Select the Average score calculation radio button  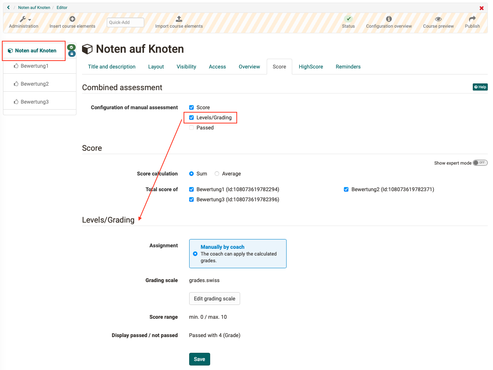217,173
